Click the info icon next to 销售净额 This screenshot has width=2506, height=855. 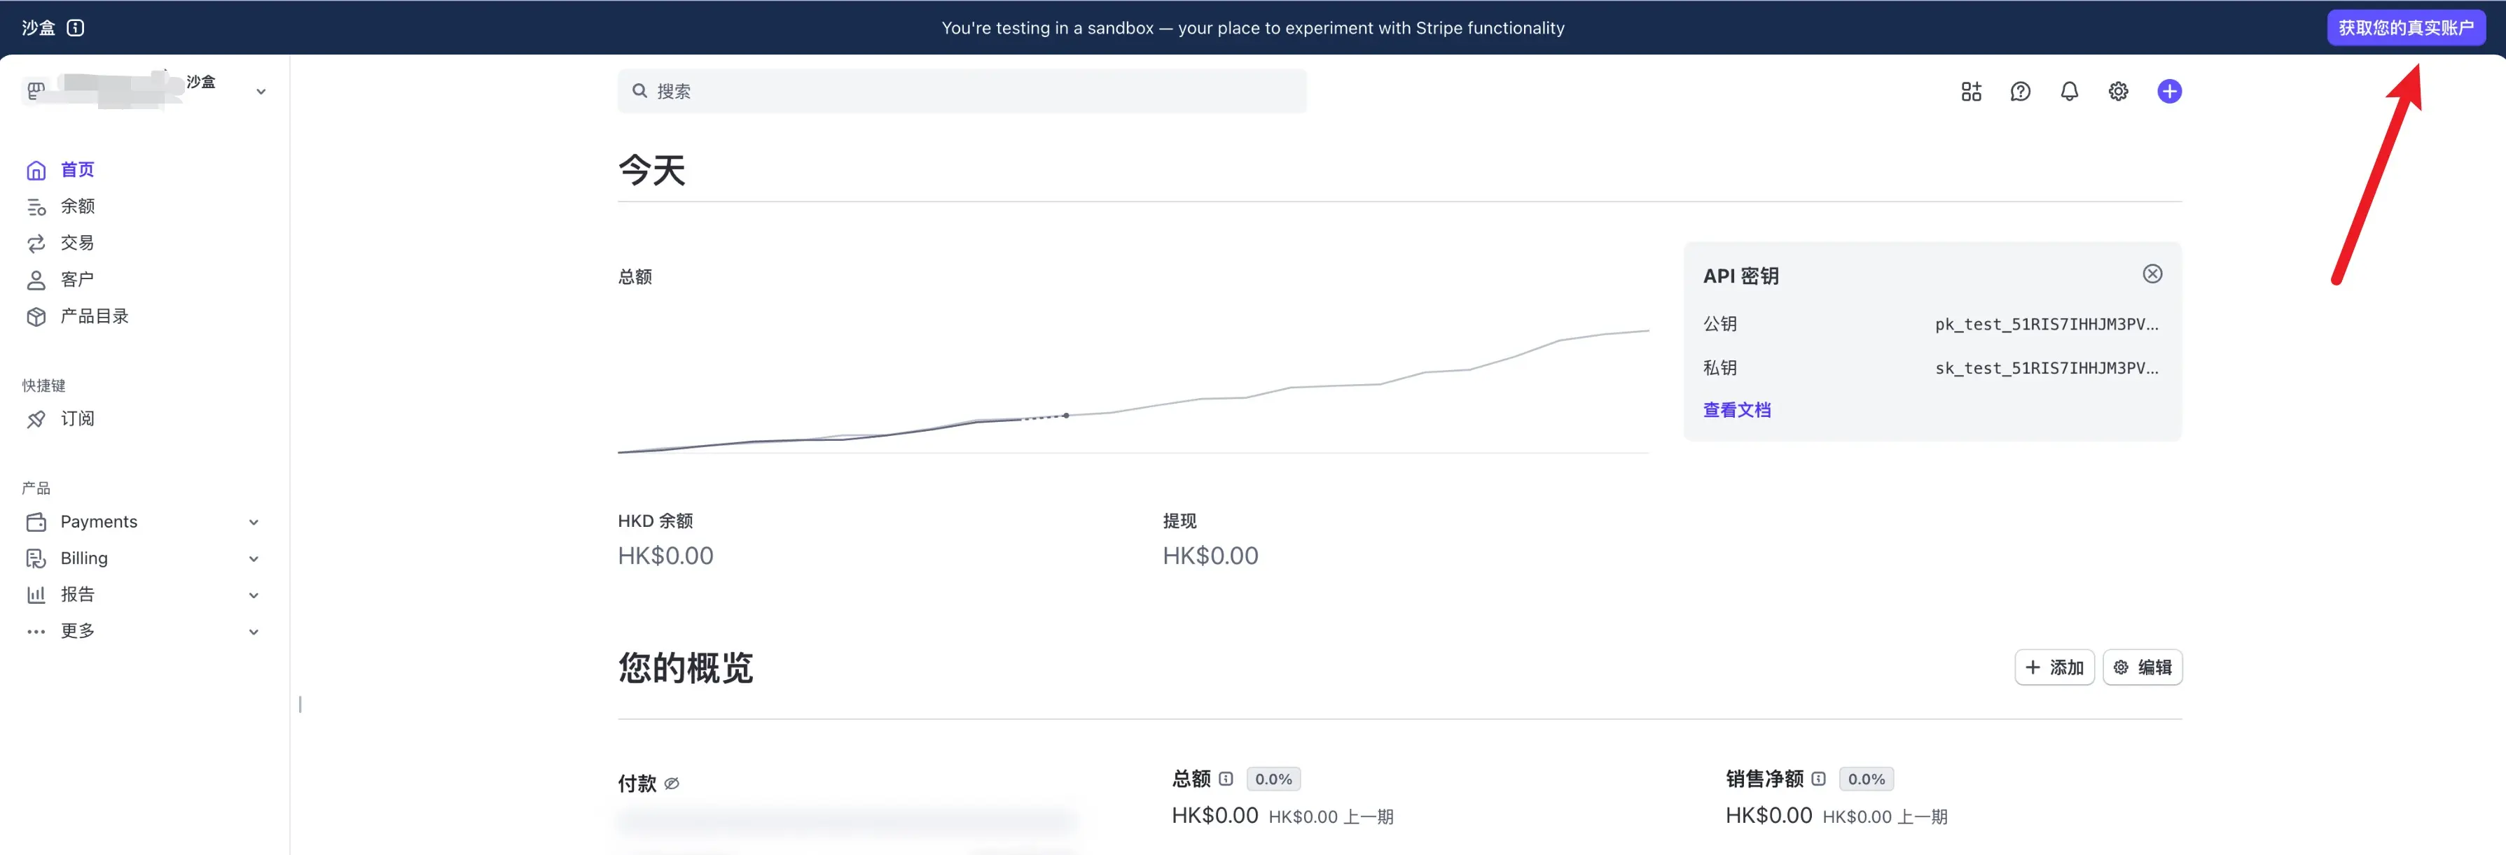pyautogui.click(x=1818, y=778)
